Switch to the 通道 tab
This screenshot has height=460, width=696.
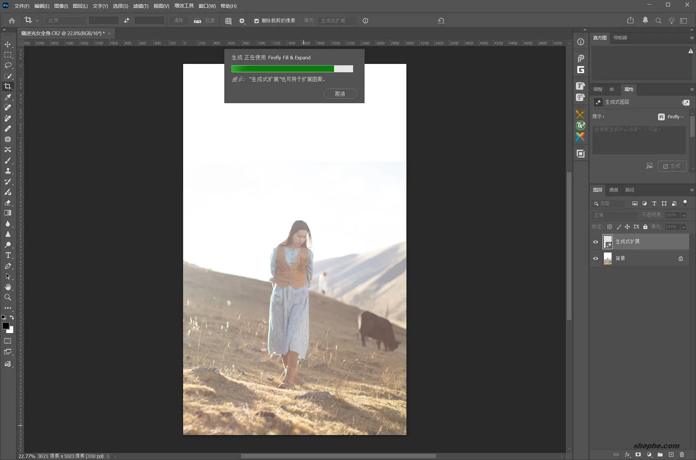[614, 190]
